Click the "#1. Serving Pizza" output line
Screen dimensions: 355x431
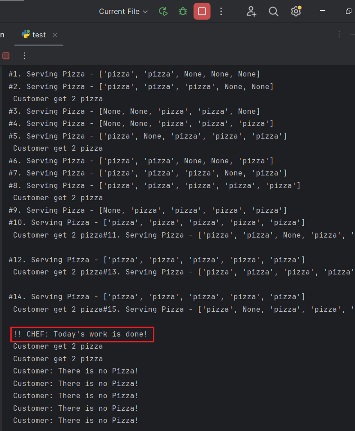tap(134, 74)
